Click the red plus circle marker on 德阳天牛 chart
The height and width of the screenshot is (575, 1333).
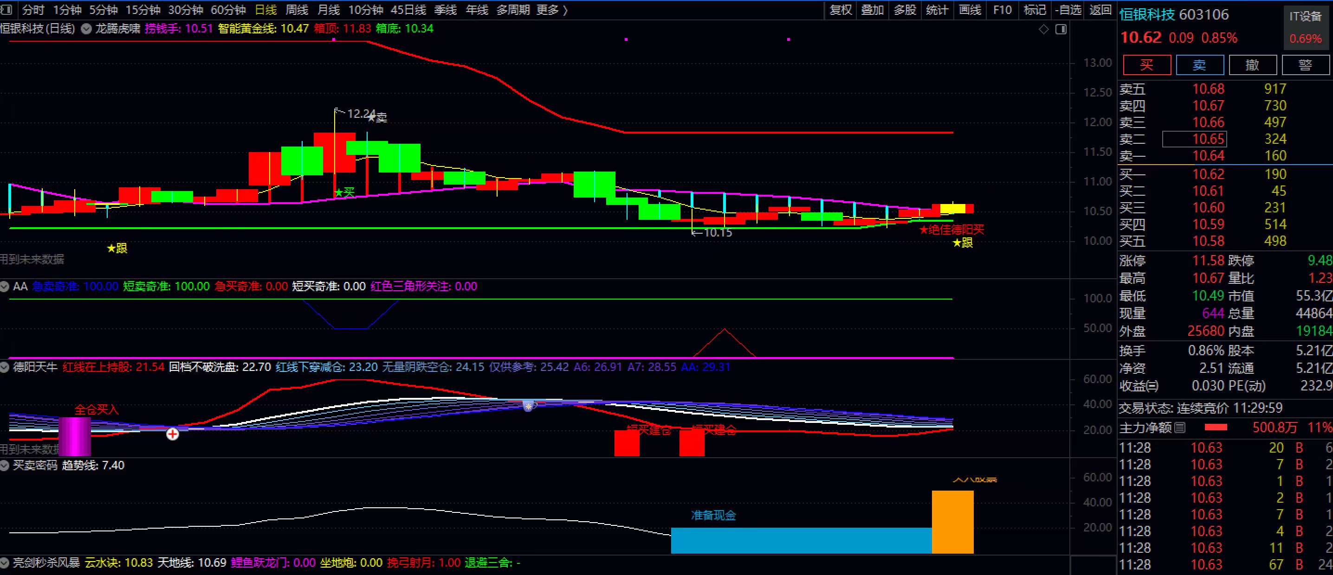click(172, 434)
